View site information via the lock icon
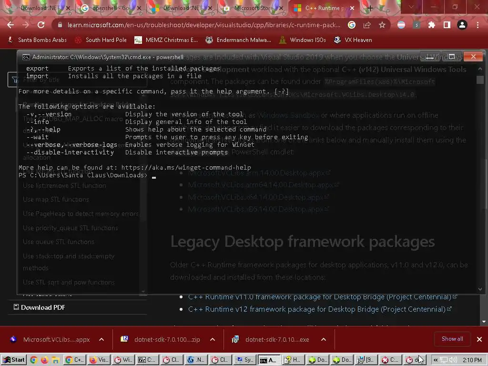This screenshot has width=488, height=366. click(x=60, y=25)
